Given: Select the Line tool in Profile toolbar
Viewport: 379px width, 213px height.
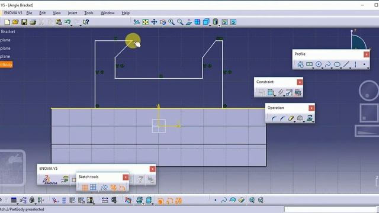Looking at the screenshot, I should click(346, 64).
